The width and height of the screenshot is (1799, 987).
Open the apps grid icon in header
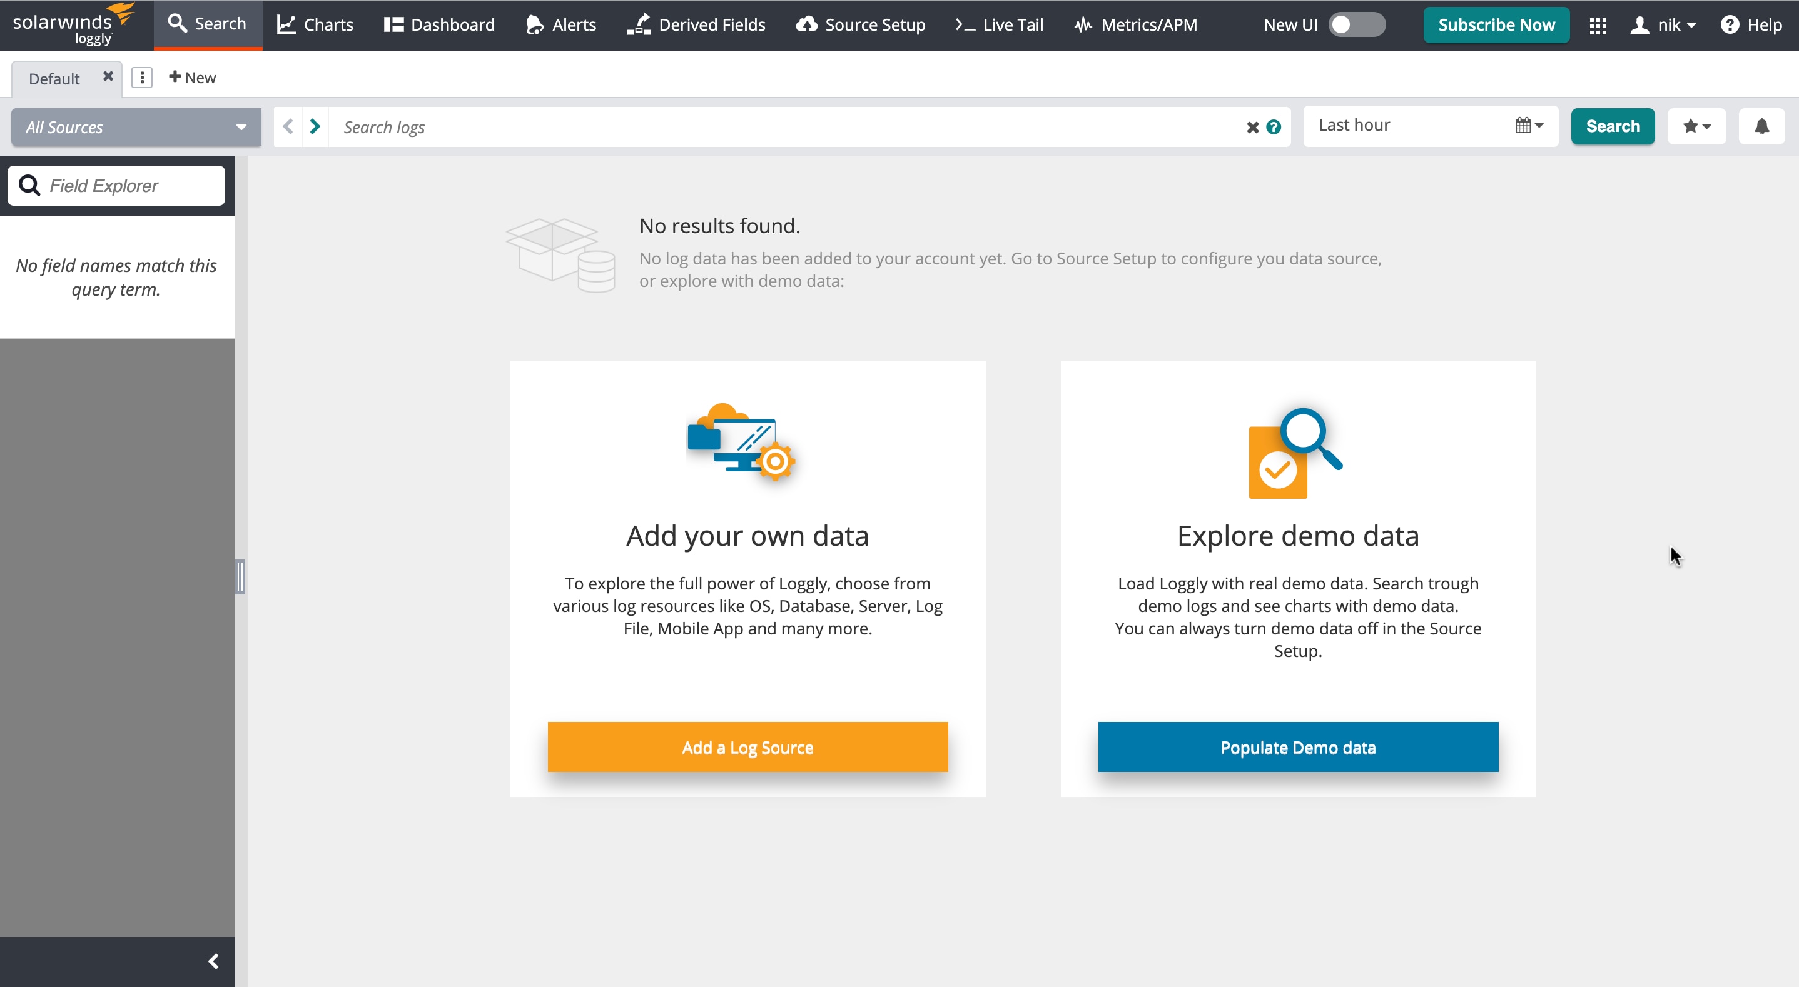[x=1598, y=26]
